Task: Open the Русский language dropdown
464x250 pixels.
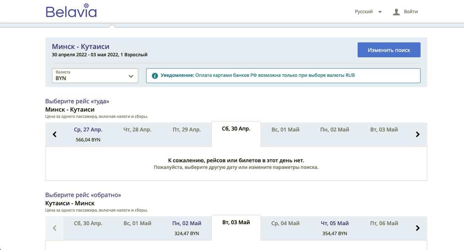Action: point(368,12)
